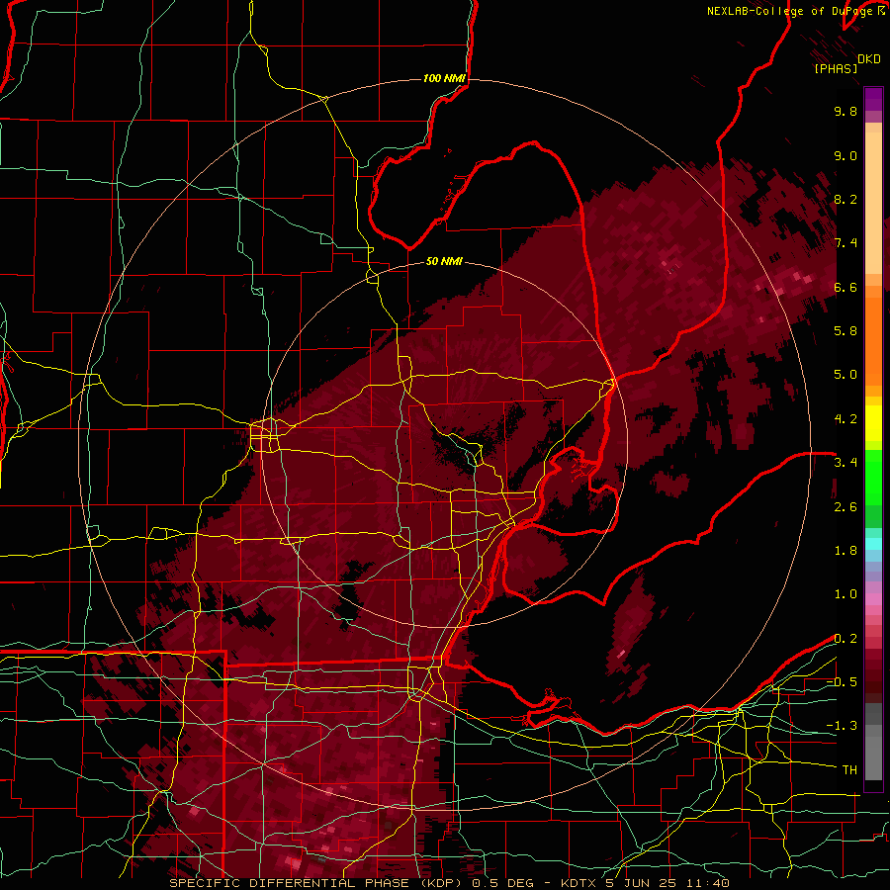This screenshot has height=890, width=890.
Task: Click the -1.3 scale value
Action: (842, 726)
